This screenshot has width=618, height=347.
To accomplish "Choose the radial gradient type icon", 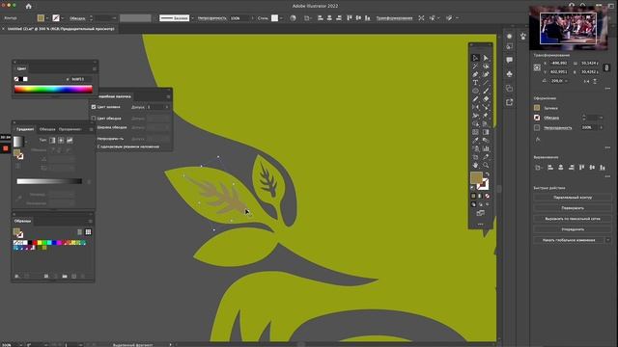I will [x=61, y=141].
